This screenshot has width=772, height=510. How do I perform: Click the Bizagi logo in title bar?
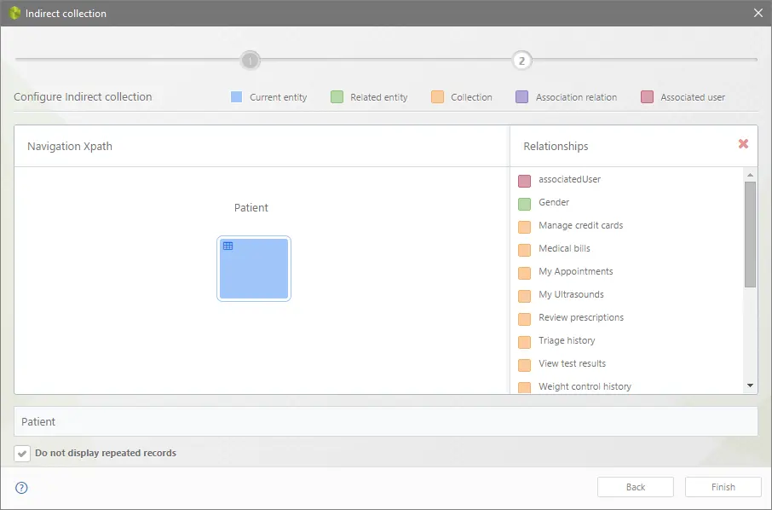14,13
